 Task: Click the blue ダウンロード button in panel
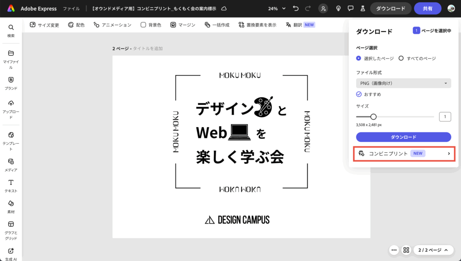tap(403, 137)
